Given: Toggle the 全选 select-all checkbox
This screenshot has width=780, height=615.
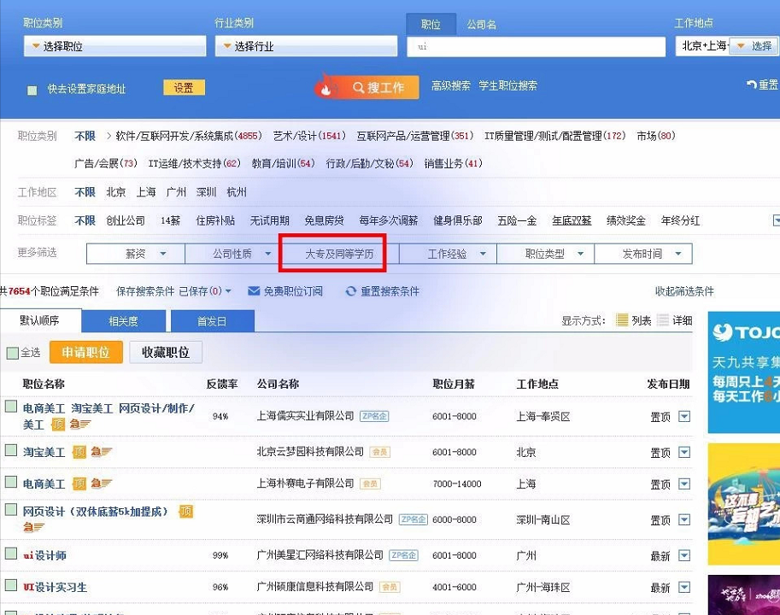Looking at the screenshot, I should point(11,352).
